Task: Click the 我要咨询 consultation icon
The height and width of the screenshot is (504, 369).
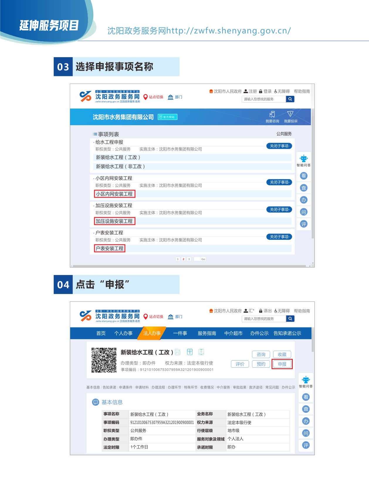Action: tap(272, 114)
